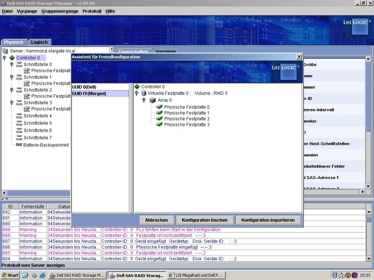Screen dimensions: 374x280
Task: Select log row 686 Physische Festplatte eingefügt
Action: pos(184,247)
